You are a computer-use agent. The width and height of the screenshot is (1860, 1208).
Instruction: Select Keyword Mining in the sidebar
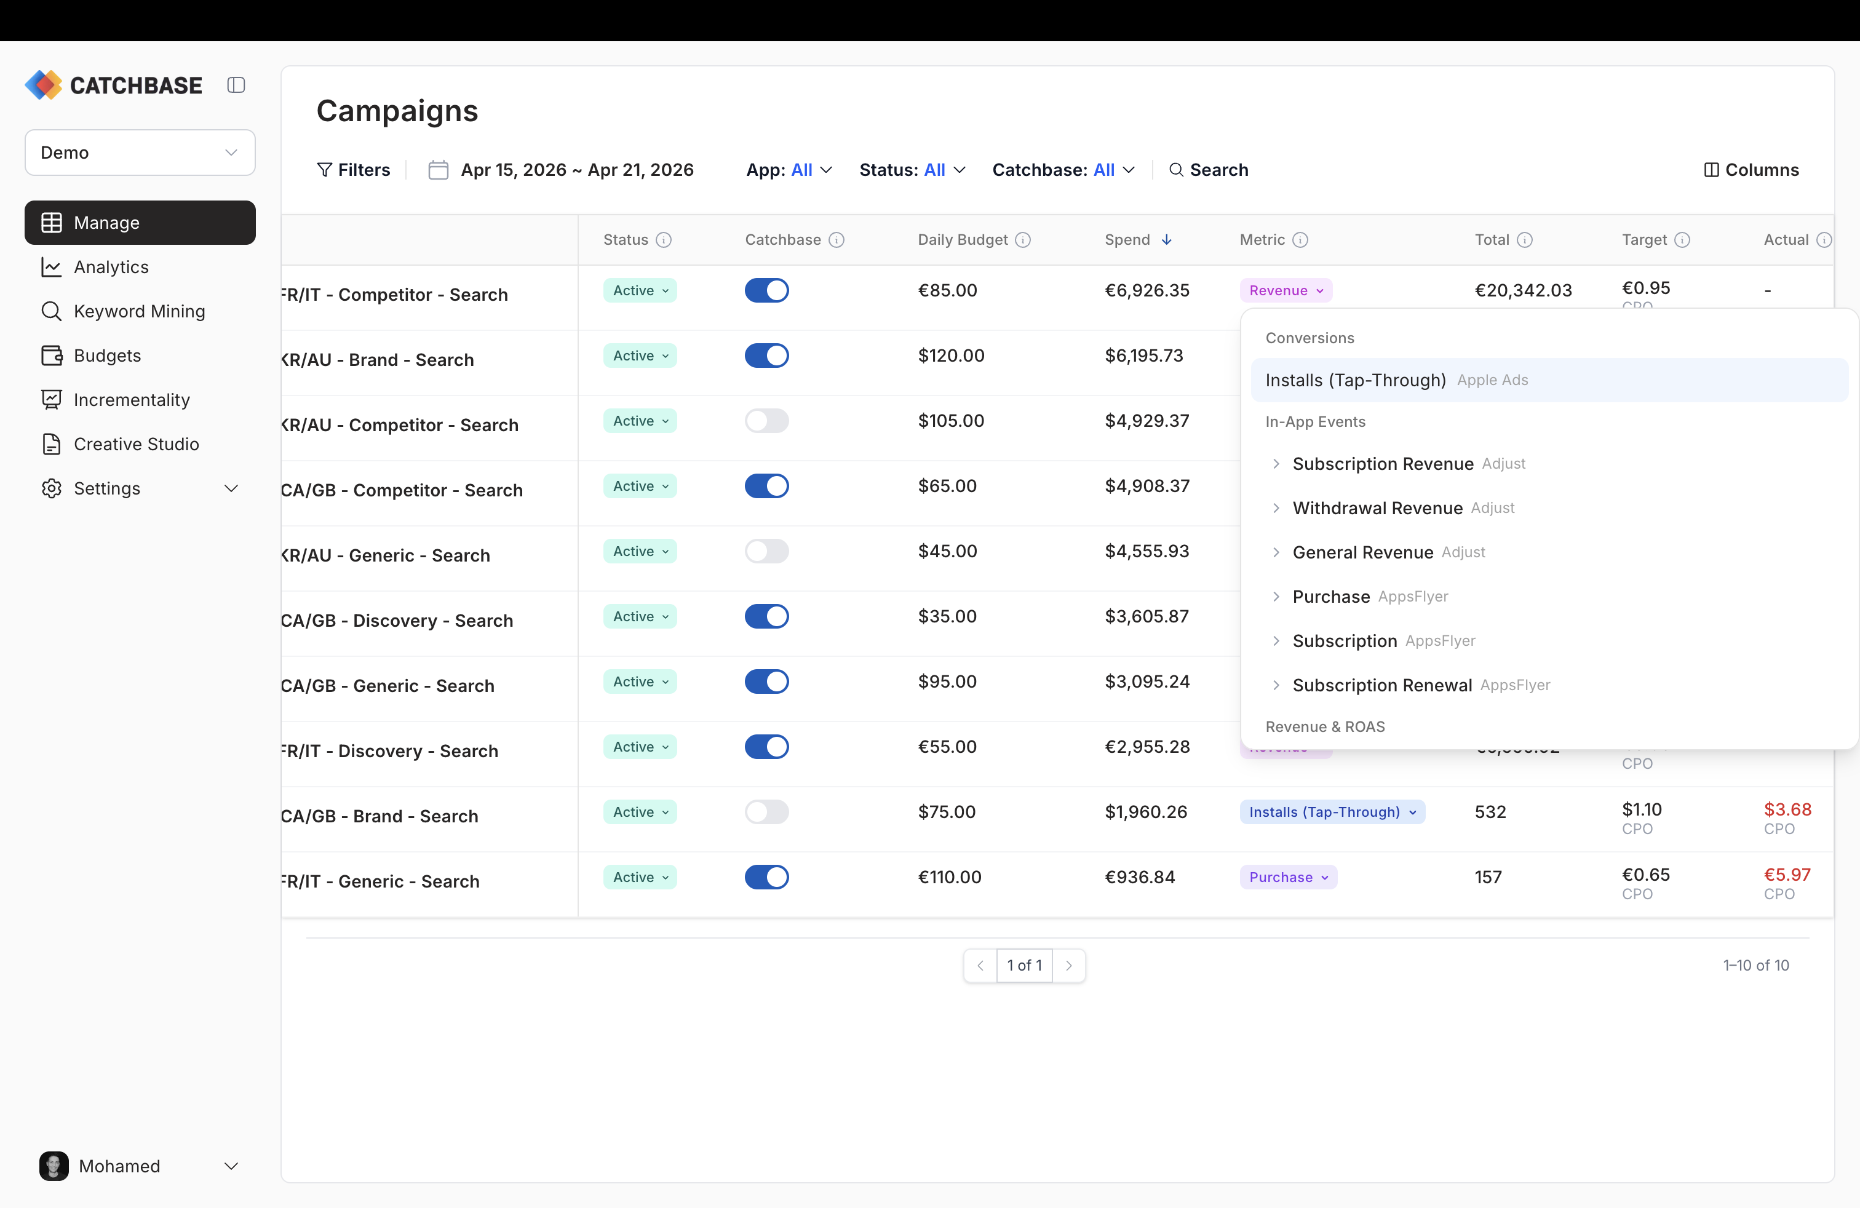pyautogui.click(x=138, y=311)
